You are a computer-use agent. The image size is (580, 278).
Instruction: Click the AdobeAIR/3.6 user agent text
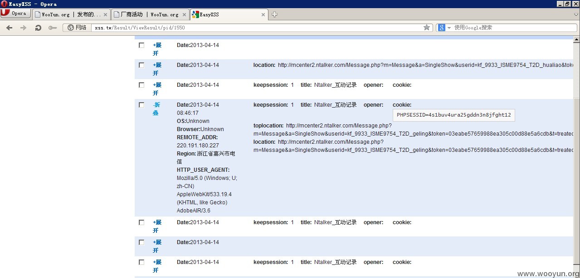click(x=194, y=211)
